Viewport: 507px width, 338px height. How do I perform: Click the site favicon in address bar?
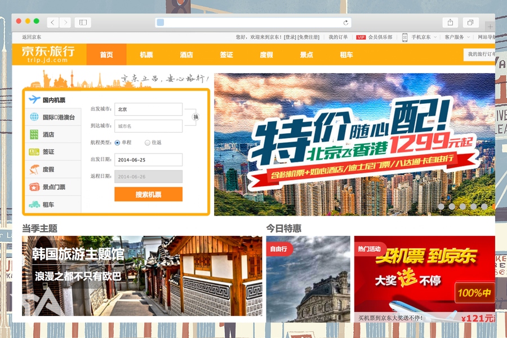point(161,23)
